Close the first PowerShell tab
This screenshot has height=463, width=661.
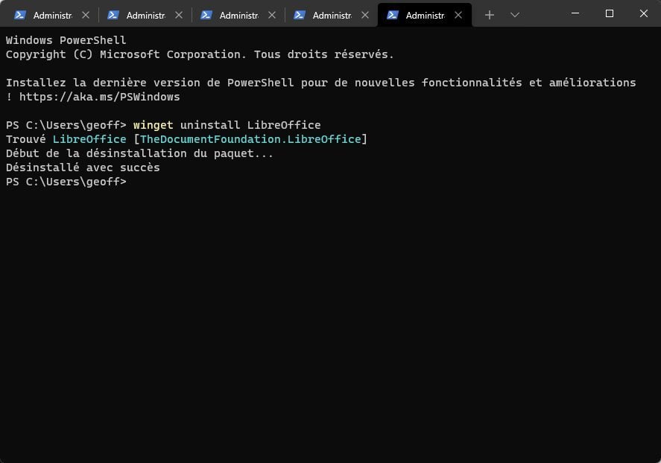[x=86, y=15]
